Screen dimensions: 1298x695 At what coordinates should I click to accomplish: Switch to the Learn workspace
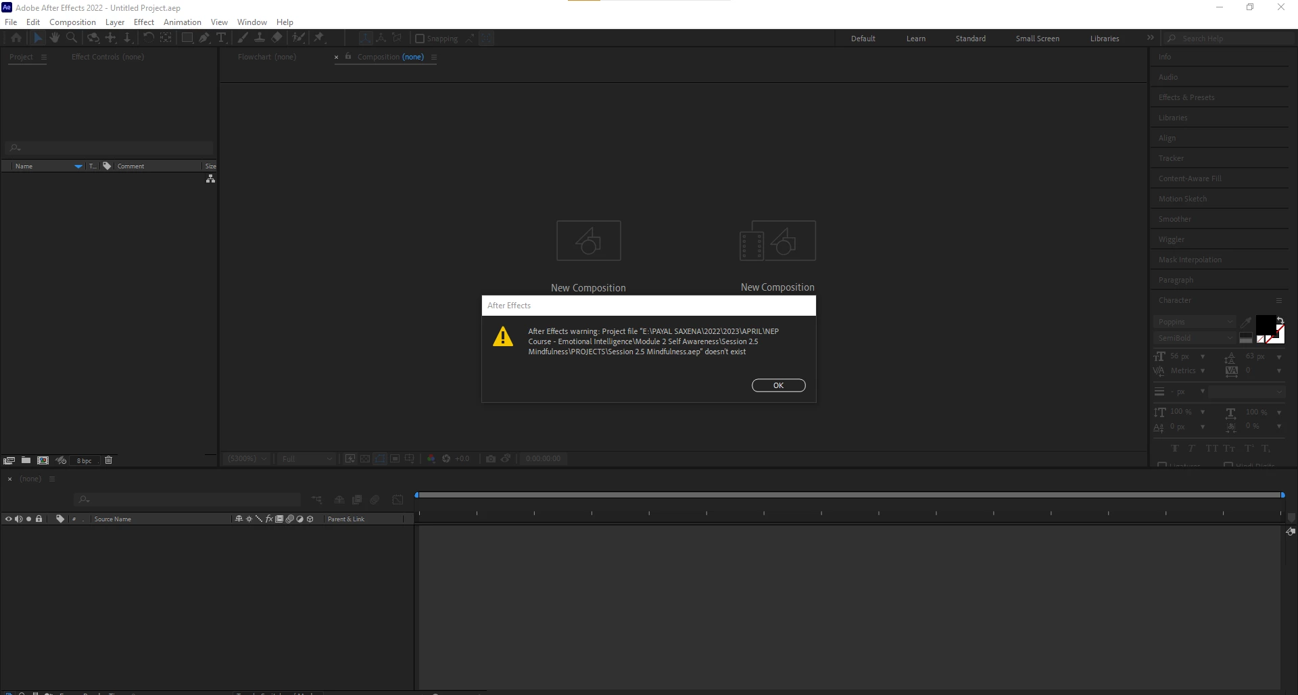(x=916, y=39)
